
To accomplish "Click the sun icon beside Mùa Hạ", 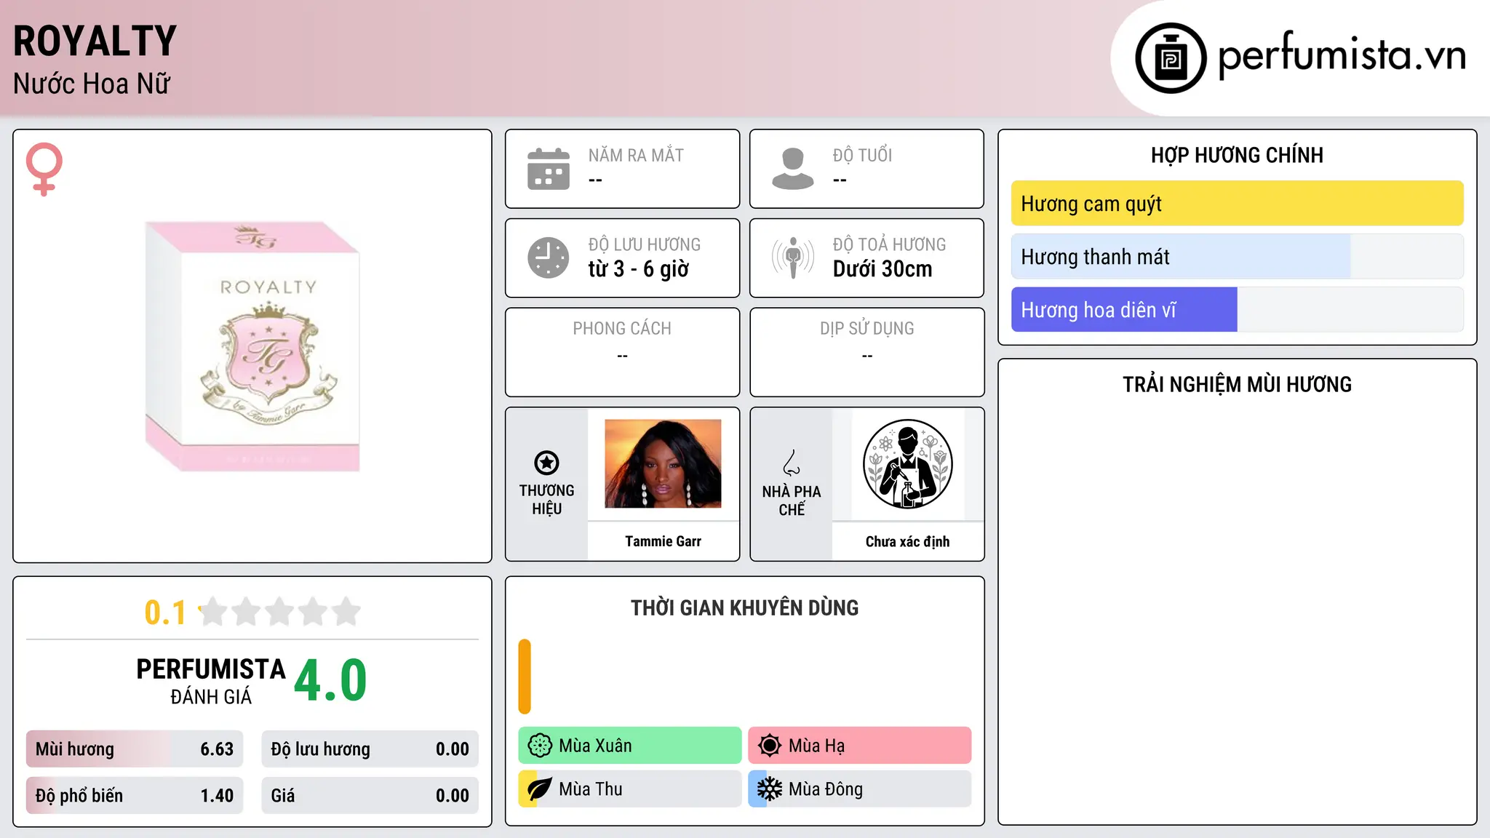I will pyautogui.click(x=770, y=746).
